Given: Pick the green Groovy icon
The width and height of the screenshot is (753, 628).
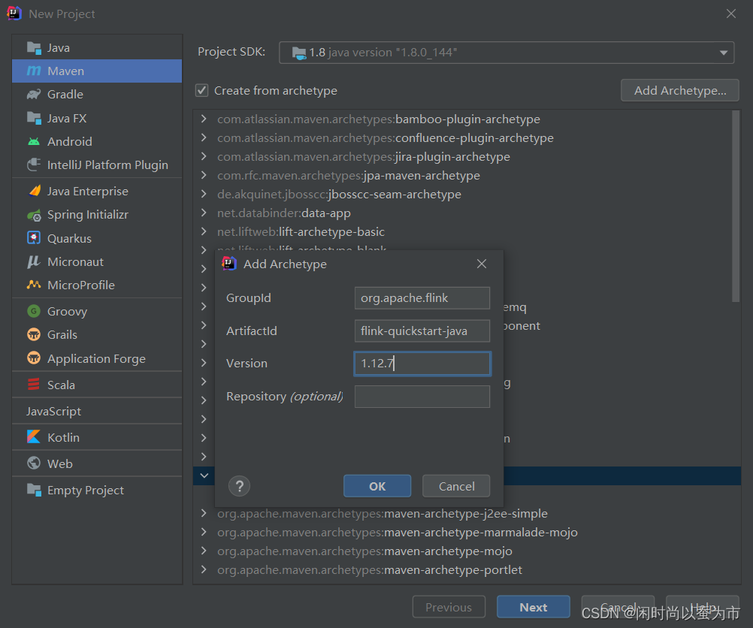Looking at the screenshot, I should pos(34,311).
